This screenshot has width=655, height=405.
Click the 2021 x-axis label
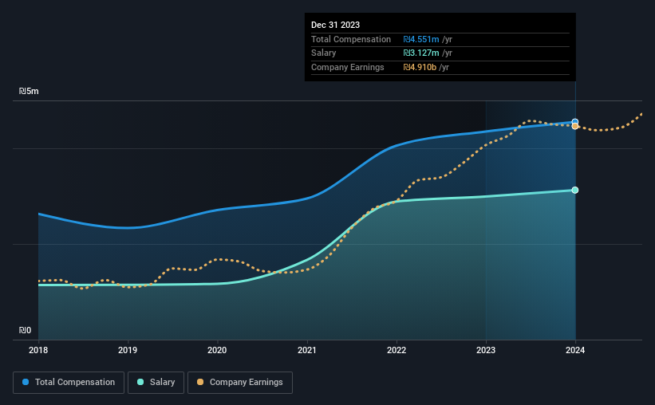pos(306,350)
